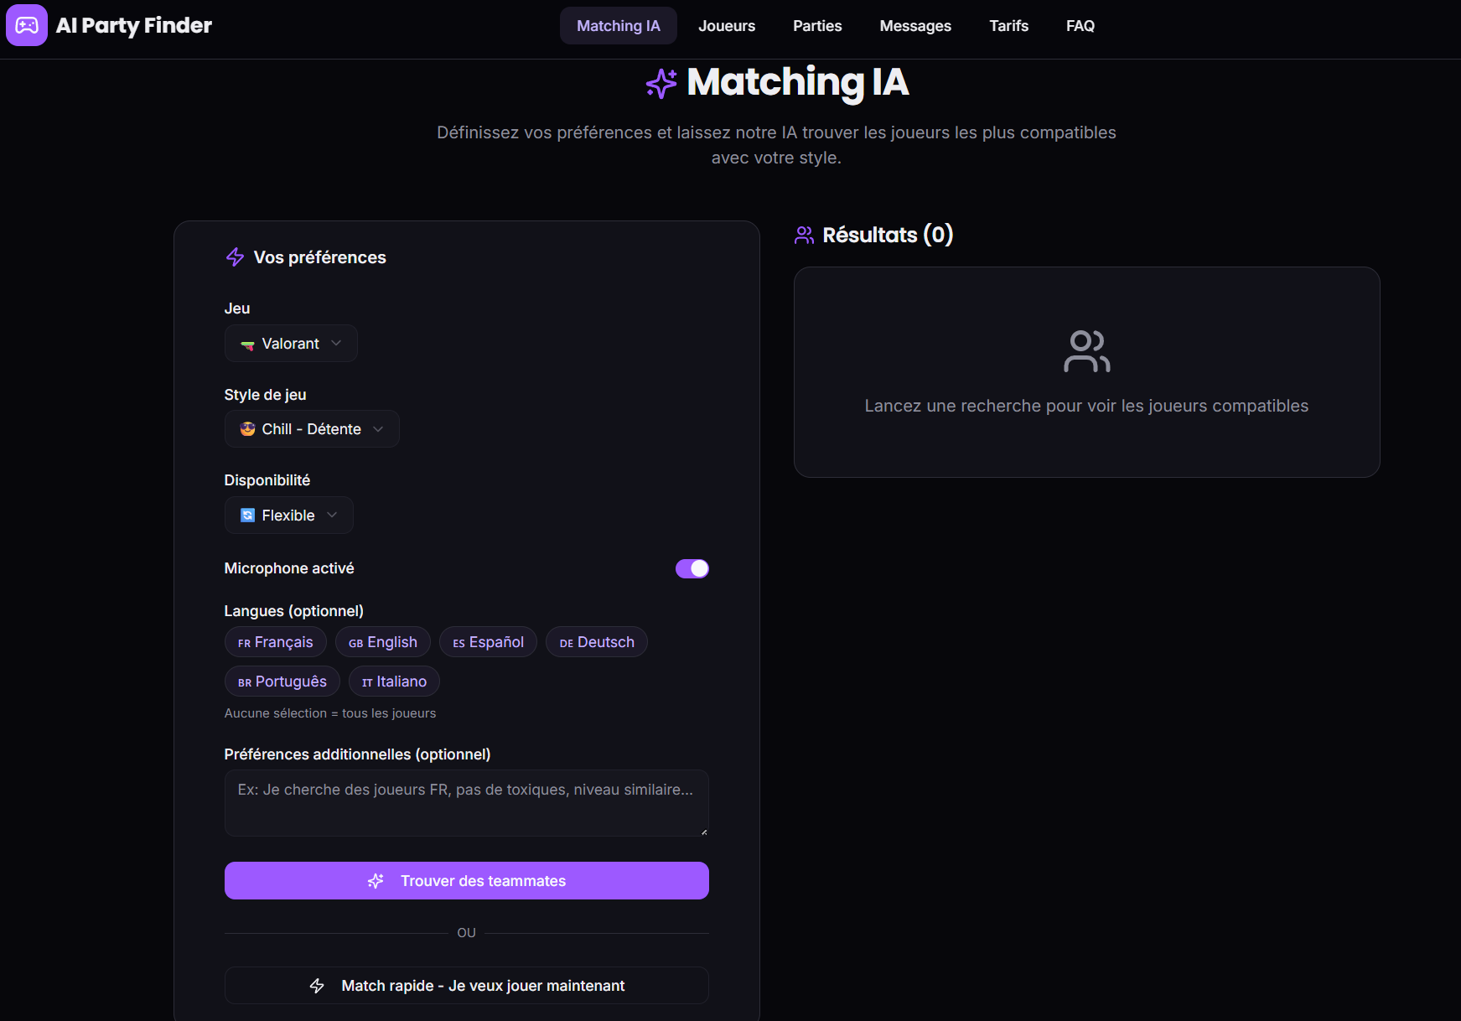Click the sunglasses emoji in Style de jeu
Screen dimensions: 1461x1021
(246, 428)
